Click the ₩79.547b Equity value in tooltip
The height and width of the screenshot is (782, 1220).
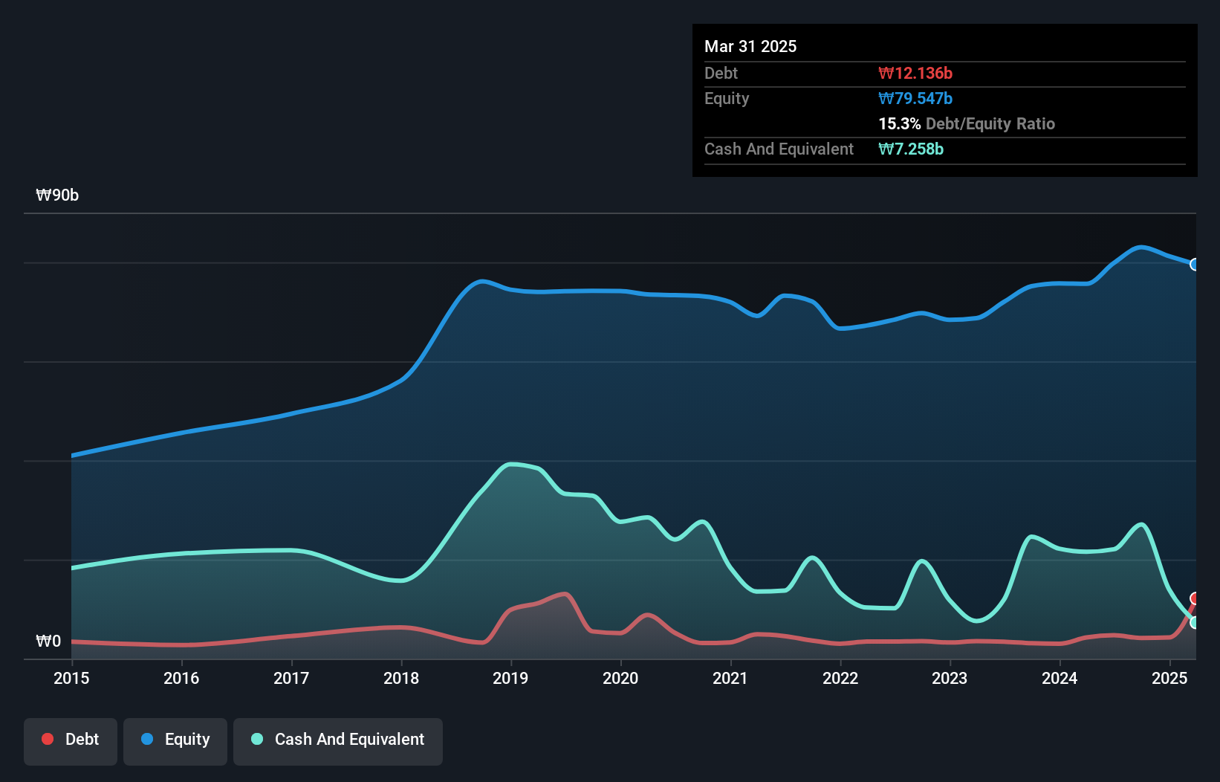(x=915, y=98)
